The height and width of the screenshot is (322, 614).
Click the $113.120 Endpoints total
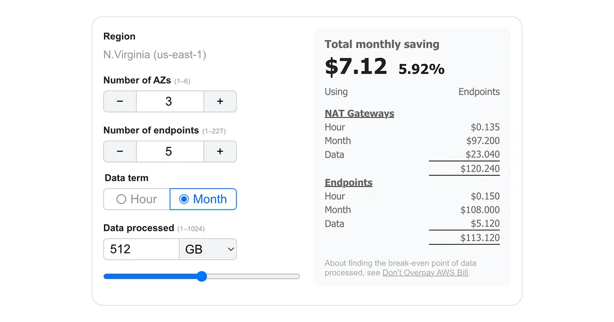[x=480, y=238]
